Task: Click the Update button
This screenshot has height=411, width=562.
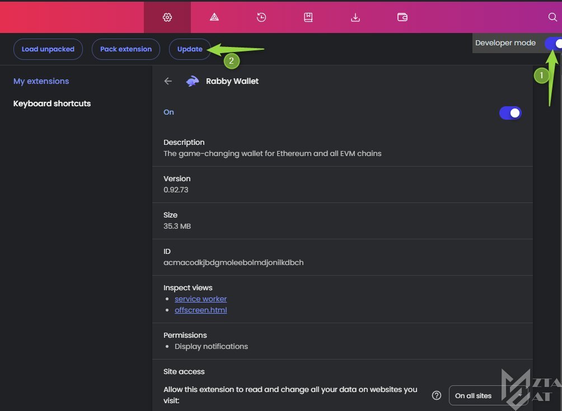Action: tap(190, 49)
